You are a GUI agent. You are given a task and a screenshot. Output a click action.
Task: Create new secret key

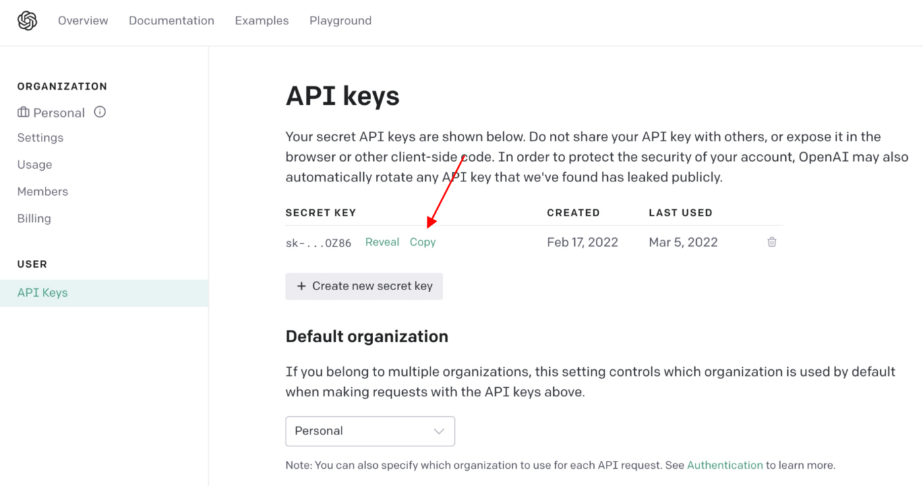(364, 286)
